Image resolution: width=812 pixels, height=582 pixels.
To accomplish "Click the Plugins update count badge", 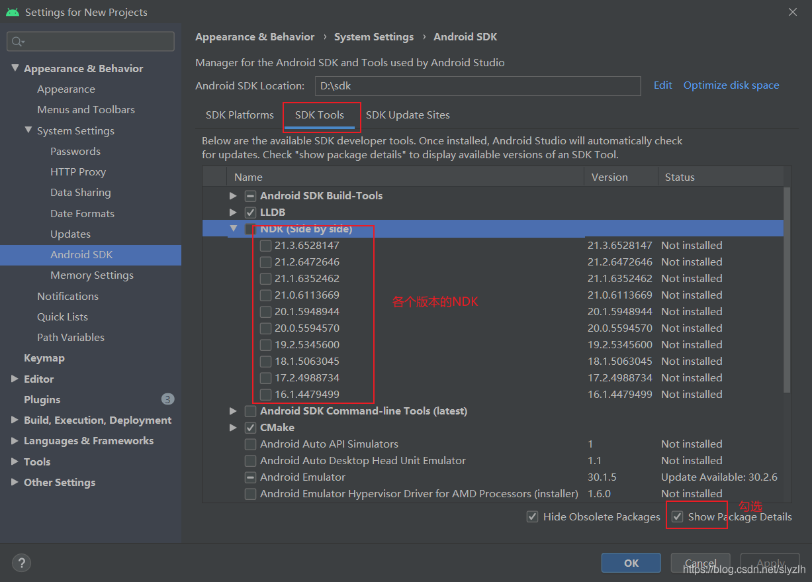I will click(x=167, y=399).
